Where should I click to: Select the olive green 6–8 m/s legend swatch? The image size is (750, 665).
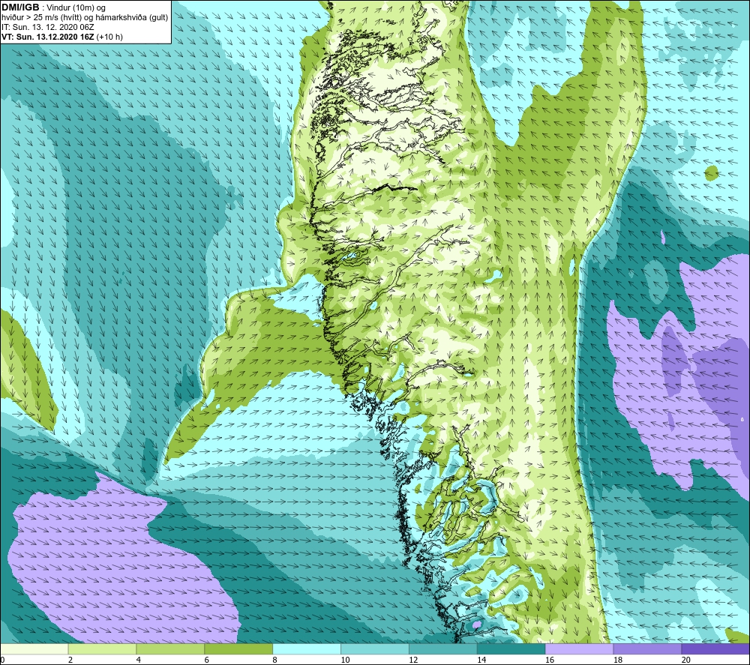coord(238,649)
